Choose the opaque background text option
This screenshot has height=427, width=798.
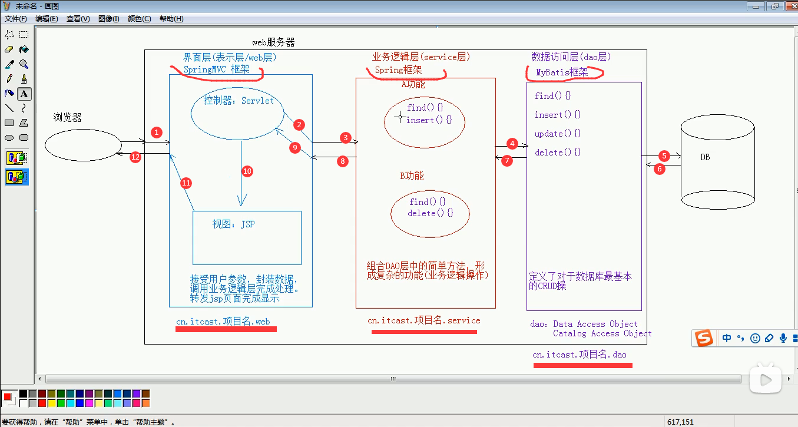point(17,158)
